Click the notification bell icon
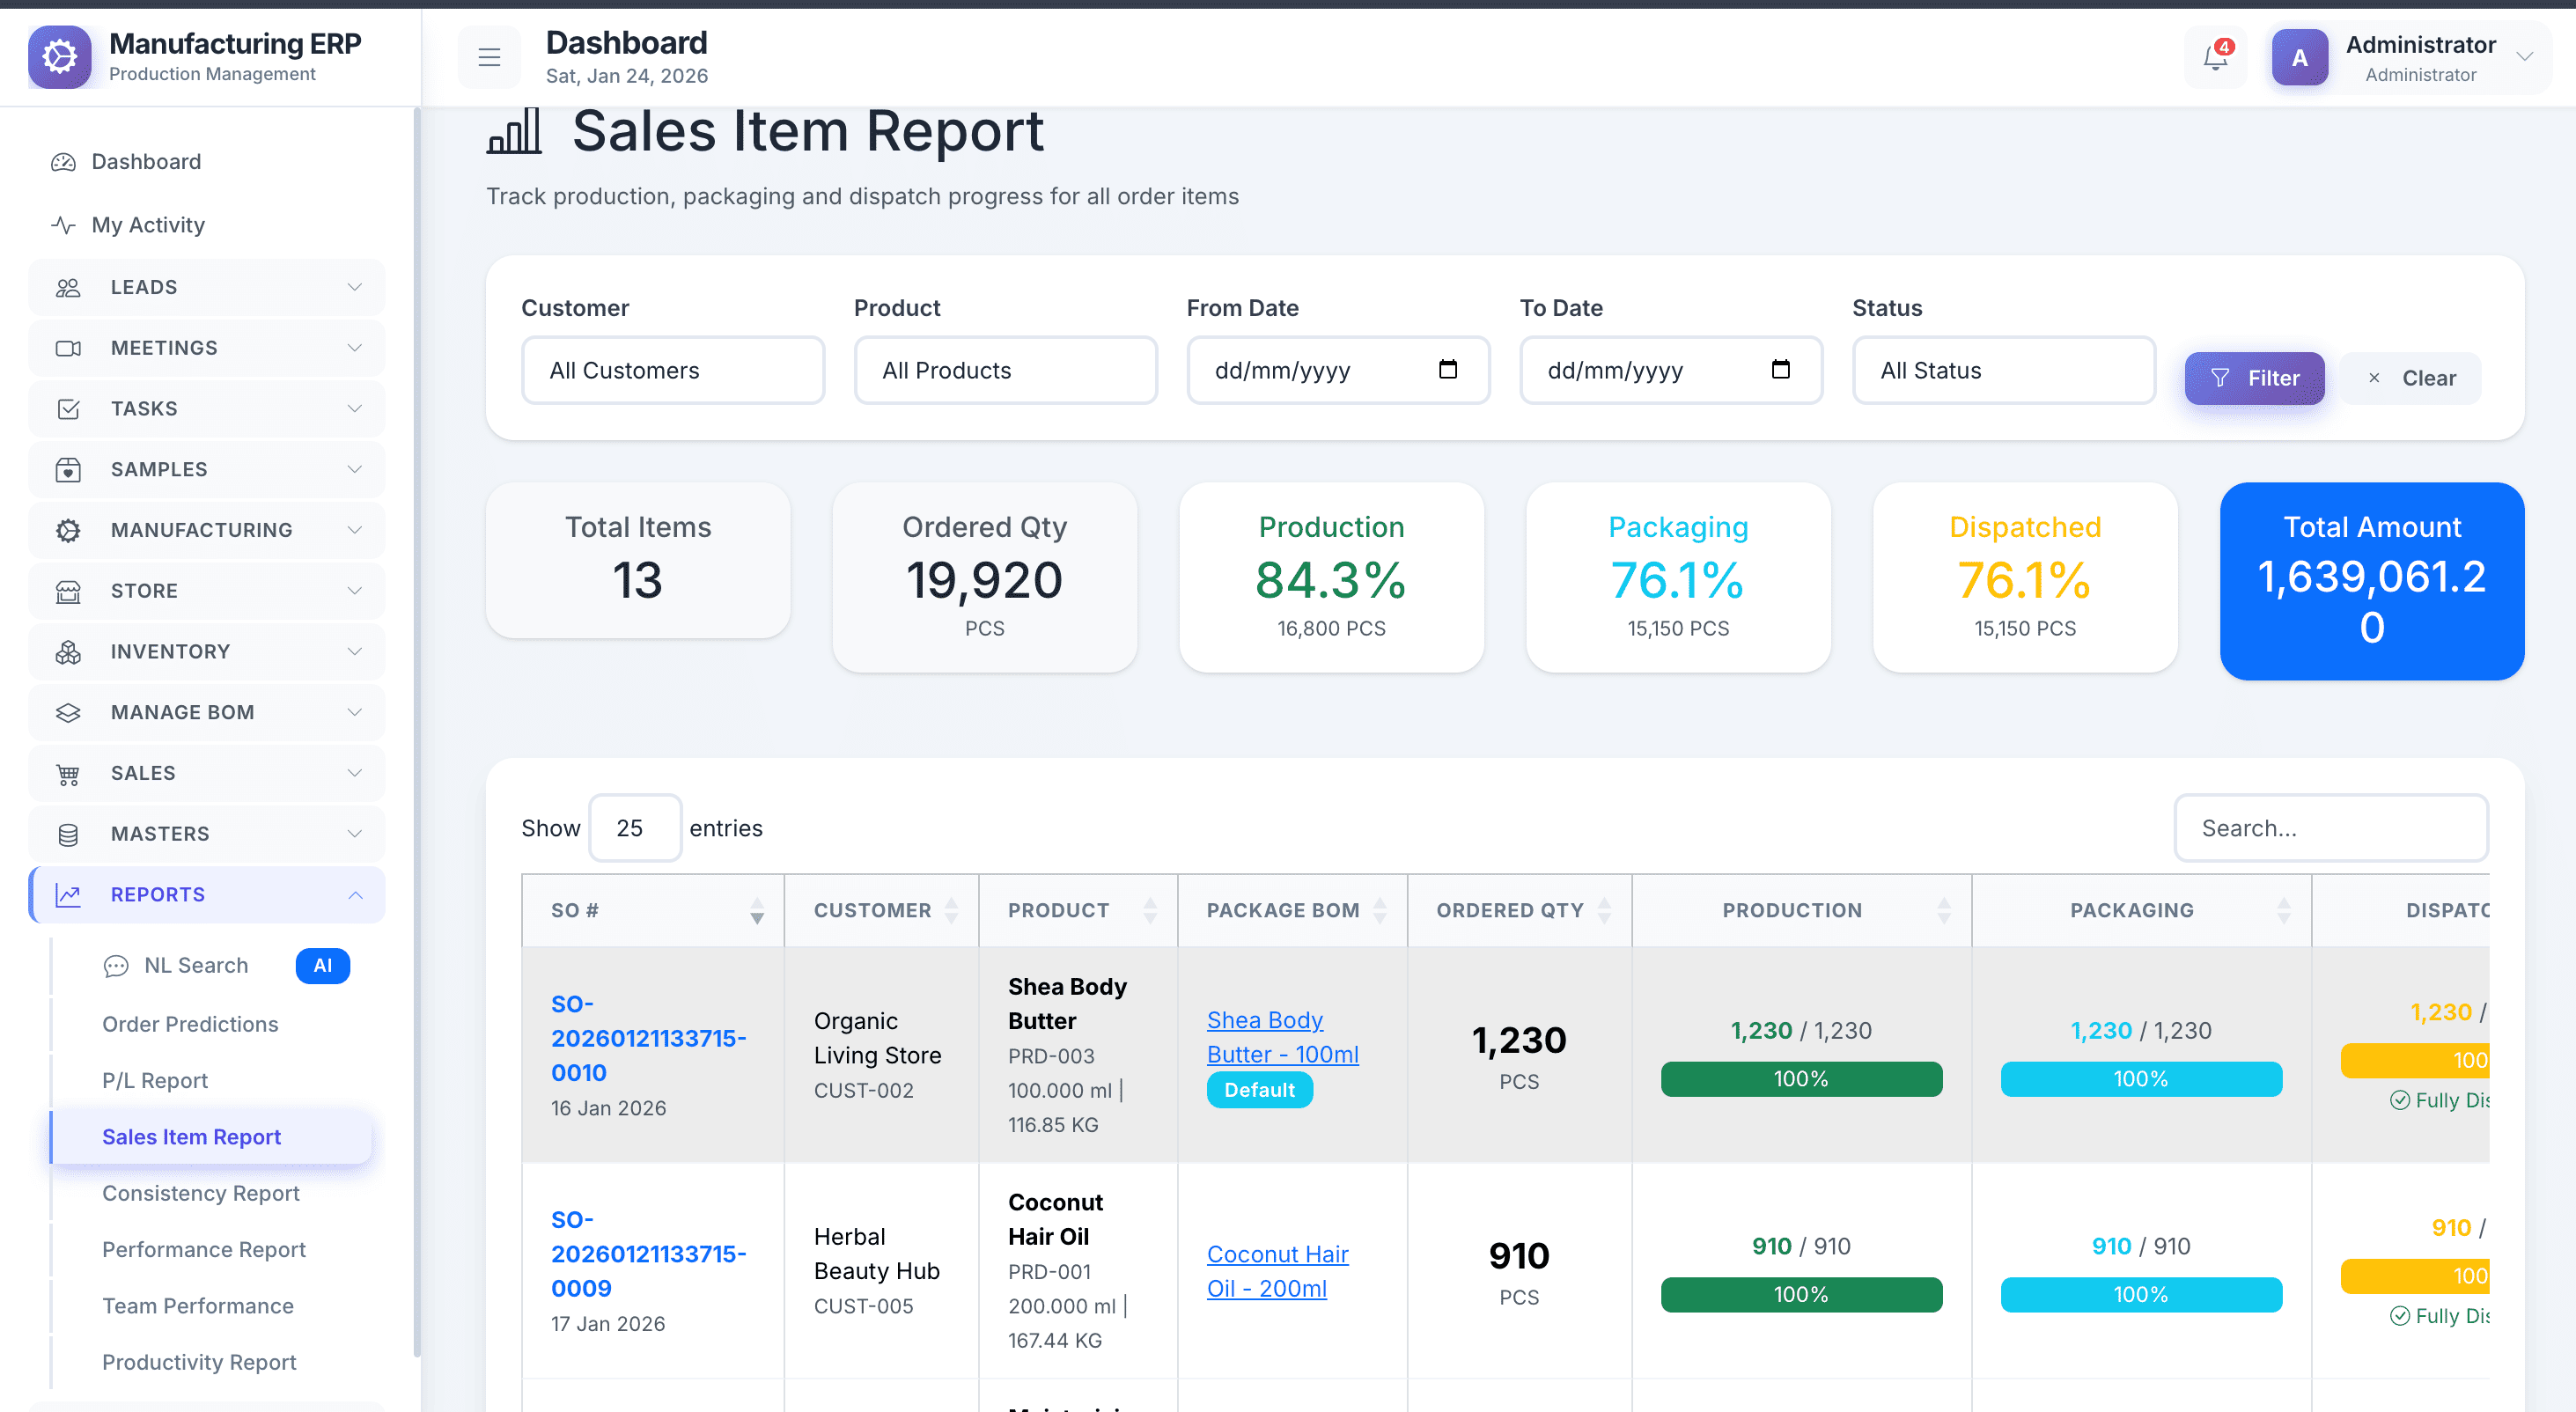 click(x=2215, y=57)
